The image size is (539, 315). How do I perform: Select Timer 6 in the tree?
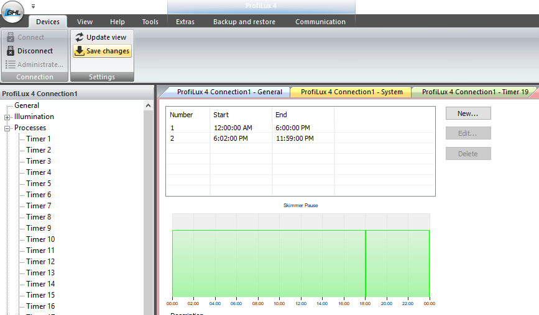[39, 194]
